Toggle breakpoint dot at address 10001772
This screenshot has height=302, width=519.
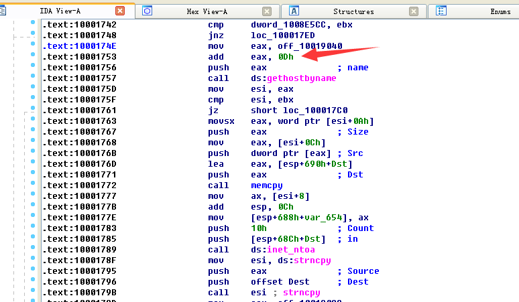(x=33, y=183)
